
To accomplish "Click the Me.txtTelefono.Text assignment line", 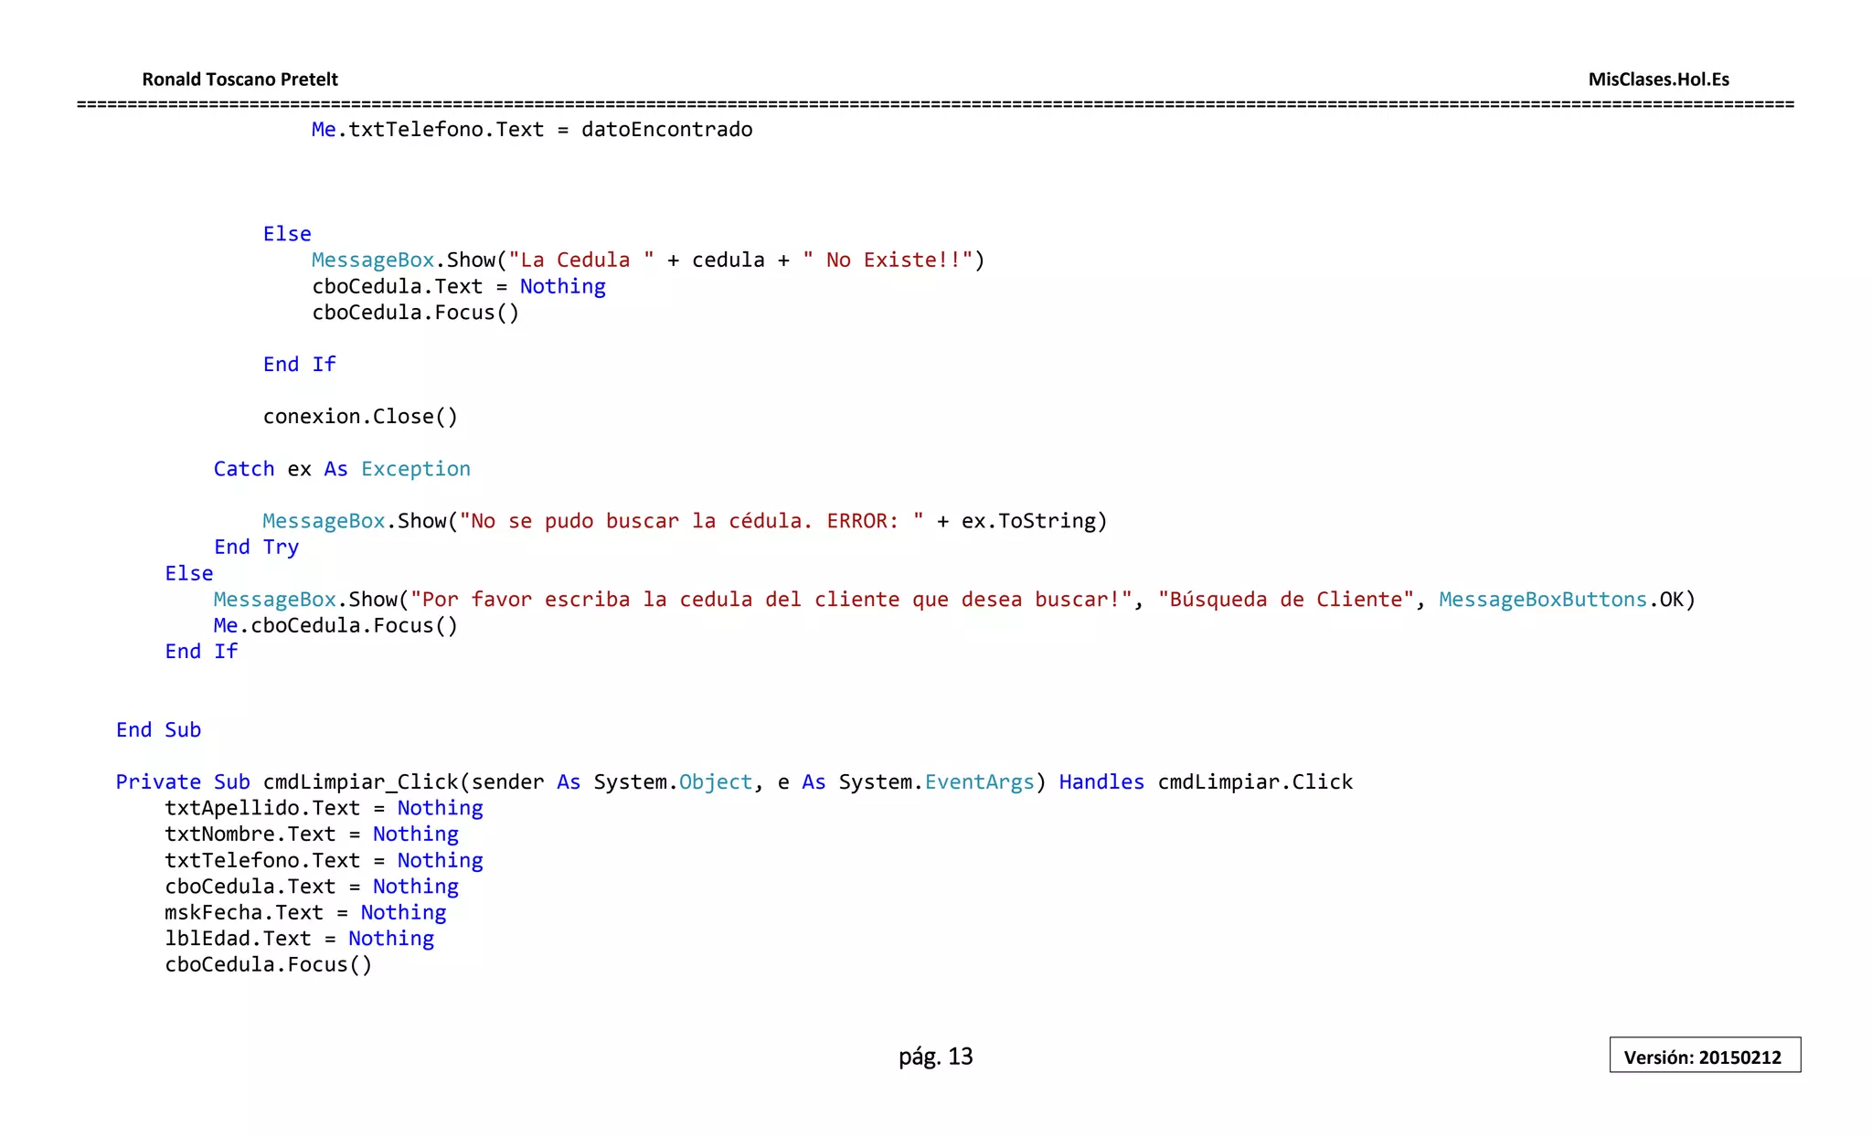I will (x=531, y=130).
